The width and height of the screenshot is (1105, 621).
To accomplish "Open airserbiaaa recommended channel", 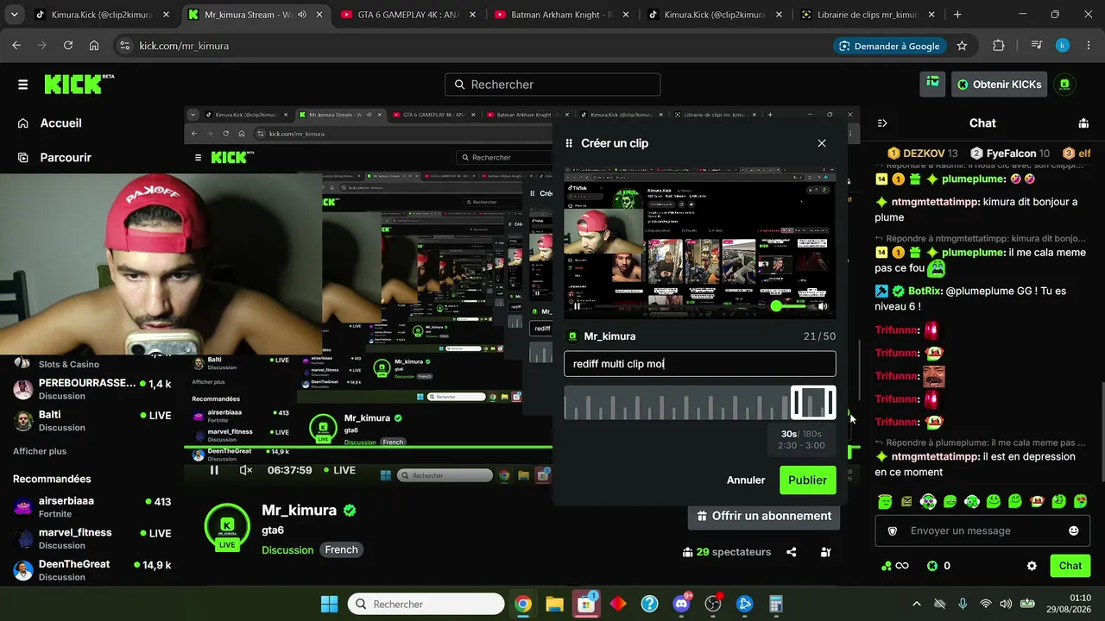I will point(92,507).
